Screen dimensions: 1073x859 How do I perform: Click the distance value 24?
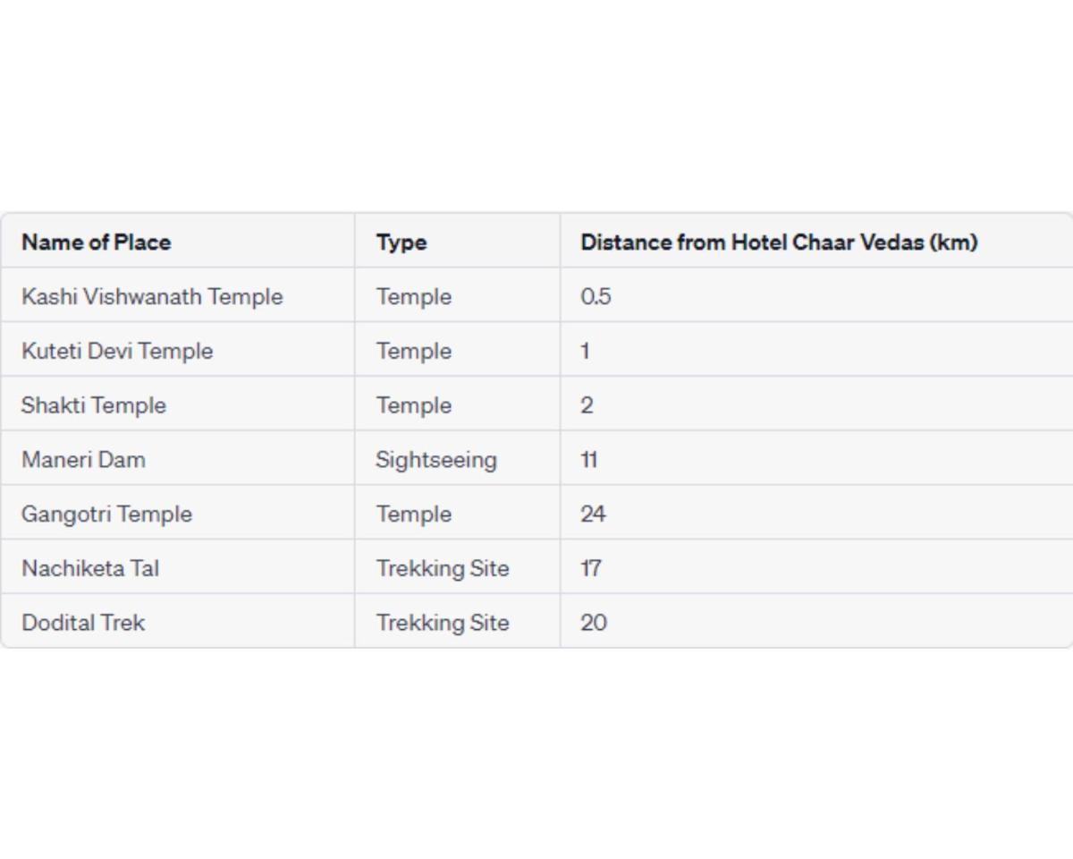(x=593, y=515)
